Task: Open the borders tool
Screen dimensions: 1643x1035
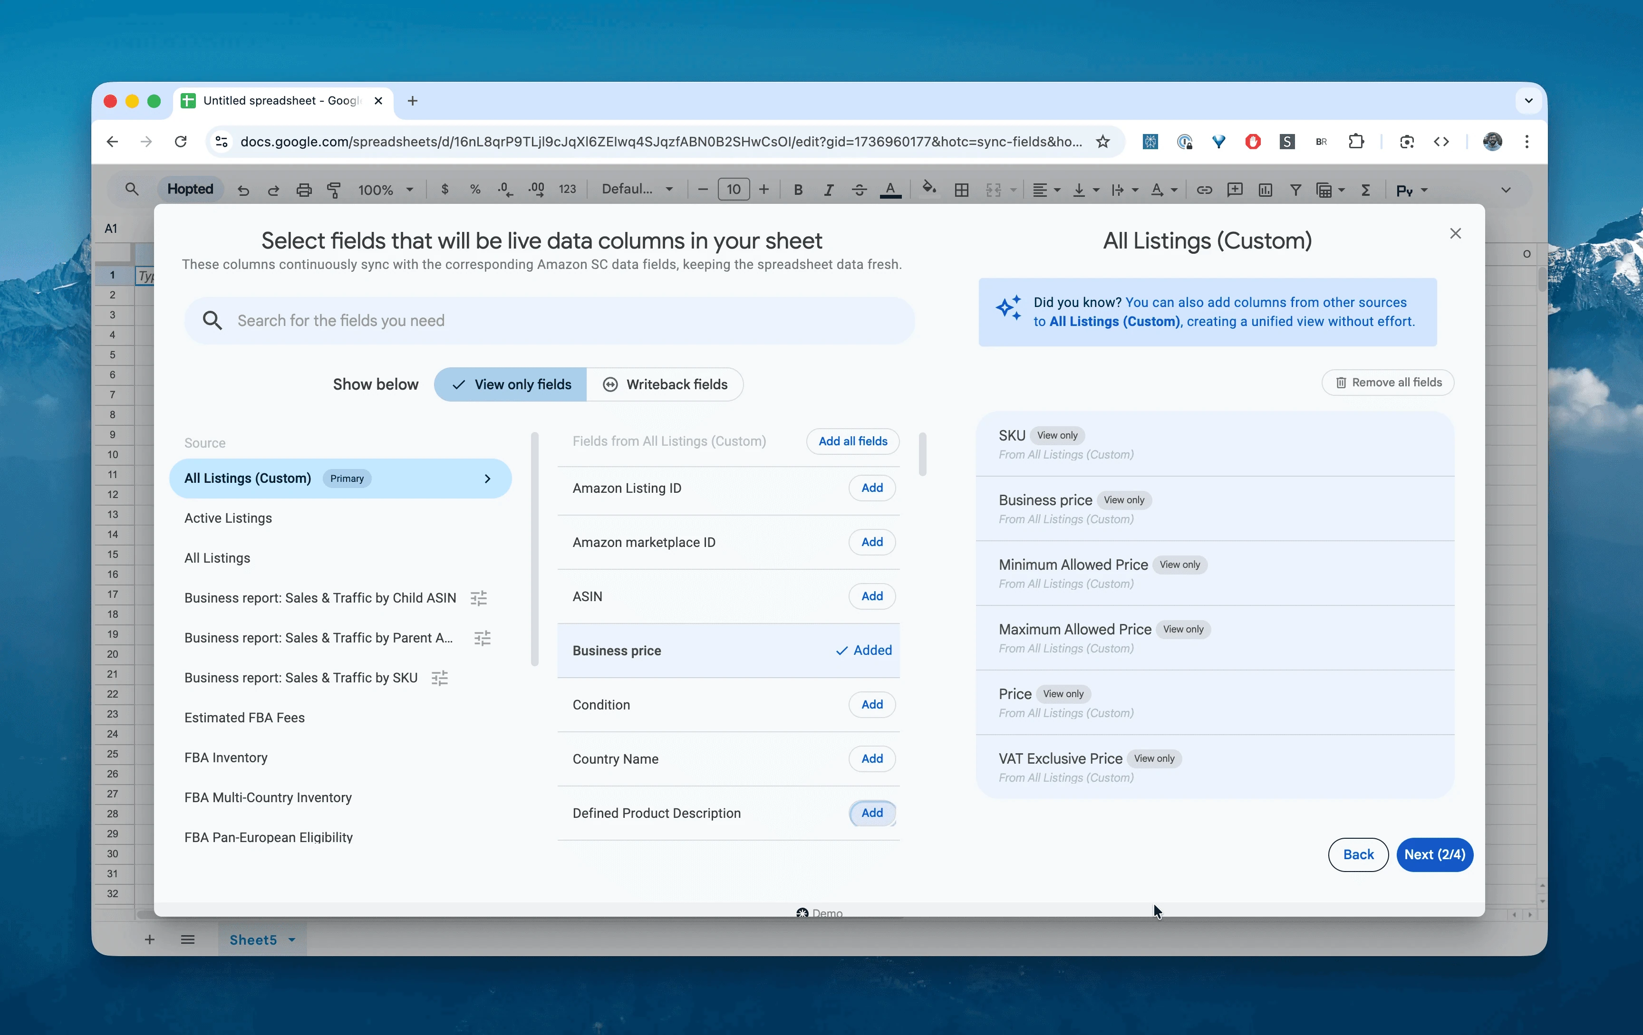Action: pyautogui.click(x=961, y=190)
